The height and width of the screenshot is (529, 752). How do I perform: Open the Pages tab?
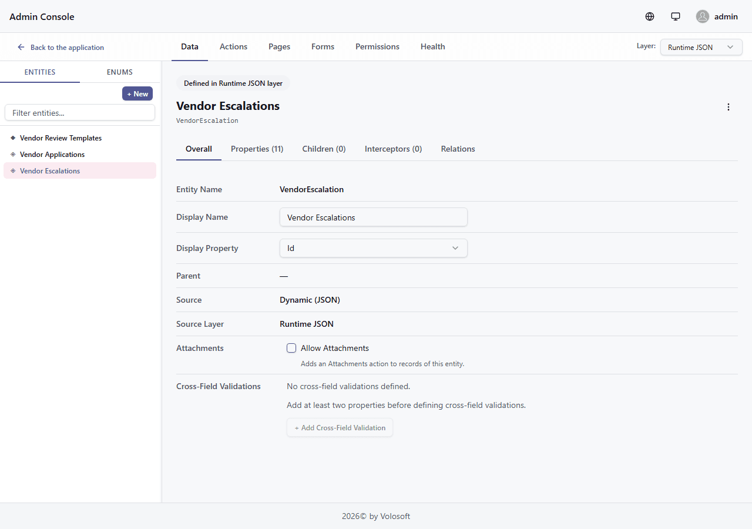tap(279, 46)
